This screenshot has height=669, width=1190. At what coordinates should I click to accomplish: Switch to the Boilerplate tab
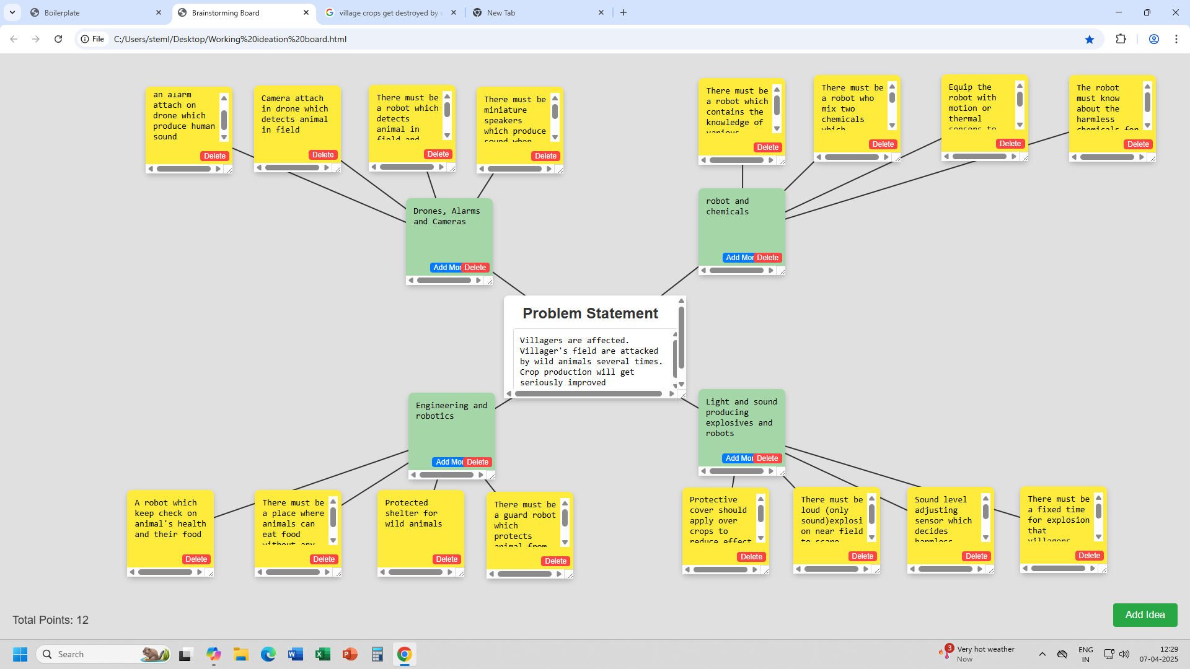coord(93,12)
